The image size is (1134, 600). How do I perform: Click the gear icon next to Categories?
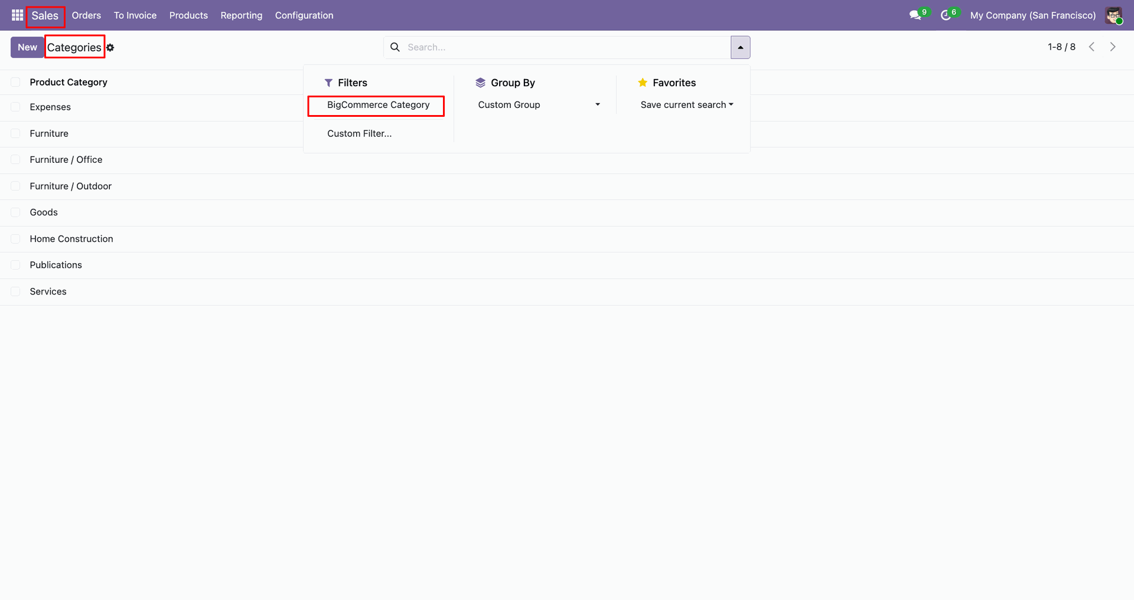tap(110, 47)
